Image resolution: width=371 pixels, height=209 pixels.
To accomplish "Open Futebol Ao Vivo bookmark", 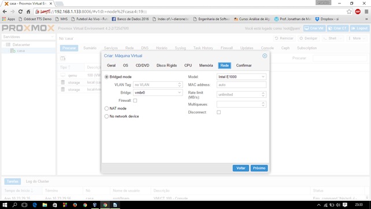I will [x=90, y=19].
